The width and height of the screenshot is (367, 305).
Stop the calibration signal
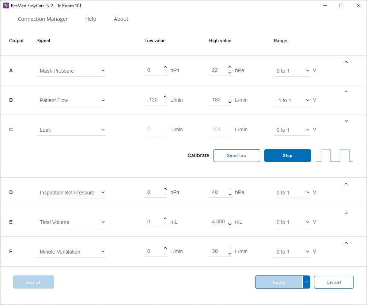[287, 155]
